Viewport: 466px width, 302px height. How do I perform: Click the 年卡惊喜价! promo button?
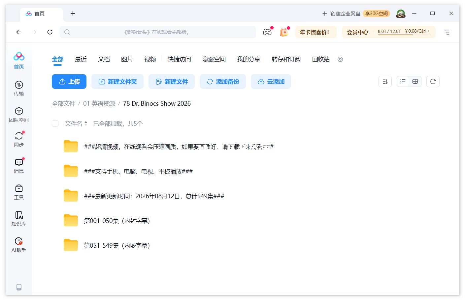pos(316,32)
